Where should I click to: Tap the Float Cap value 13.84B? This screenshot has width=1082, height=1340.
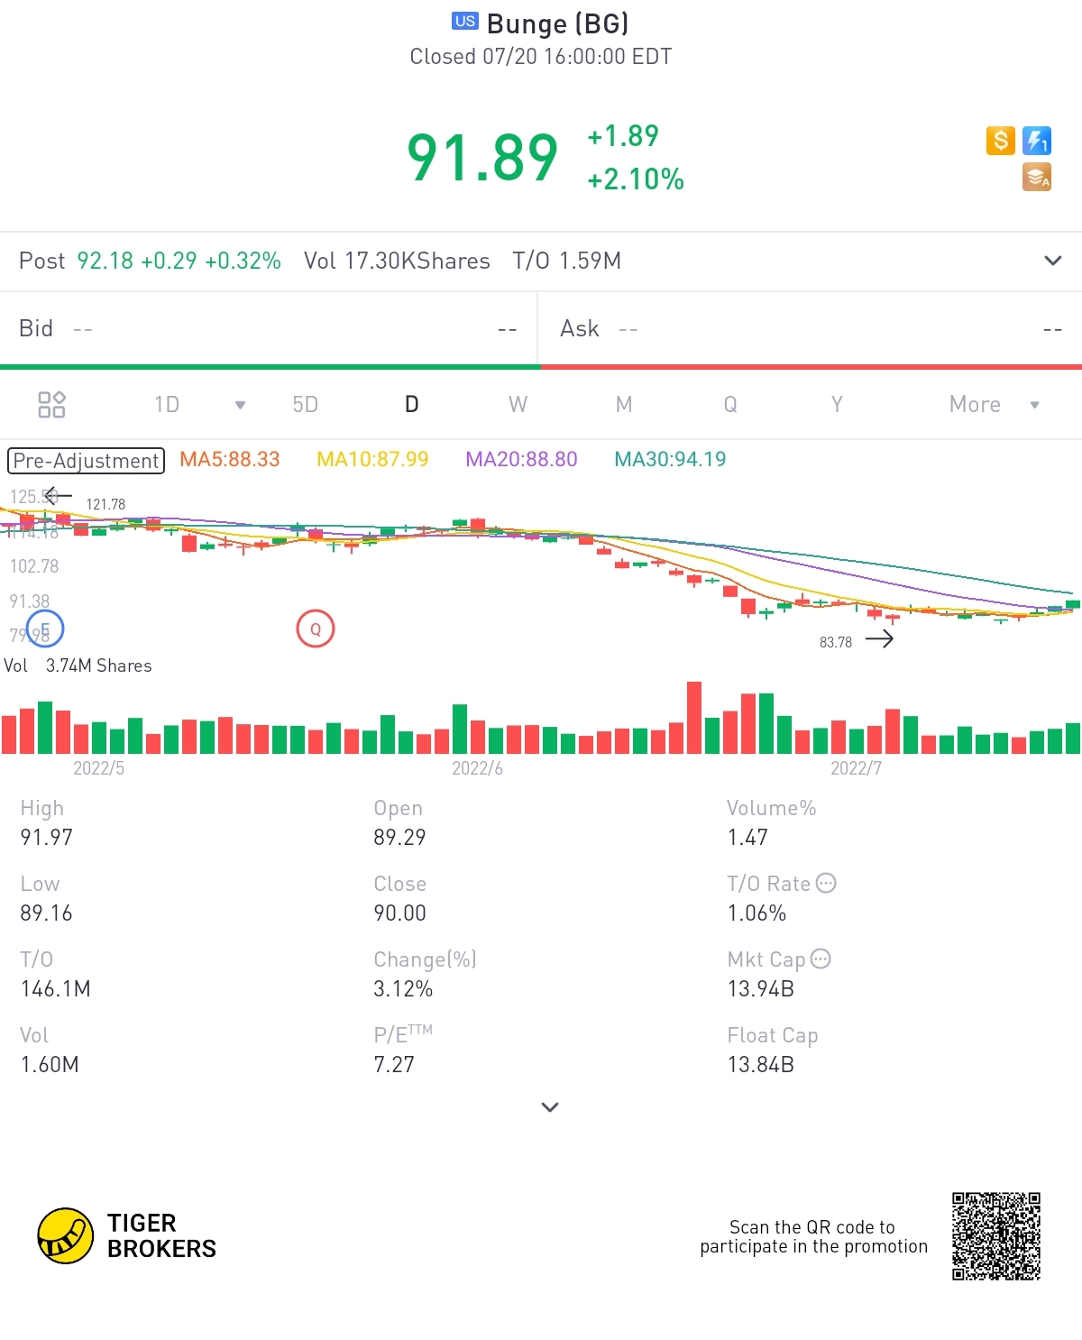coord(761,1064)
